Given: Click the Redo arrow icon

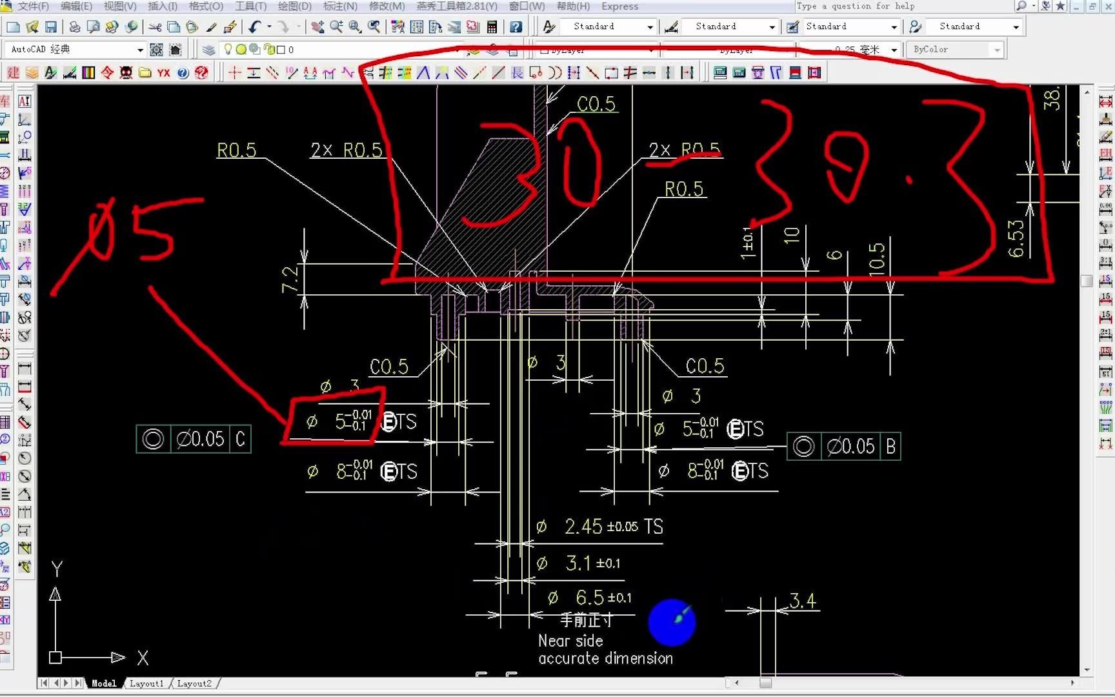Looking at the screenshot, I should 283,26.
